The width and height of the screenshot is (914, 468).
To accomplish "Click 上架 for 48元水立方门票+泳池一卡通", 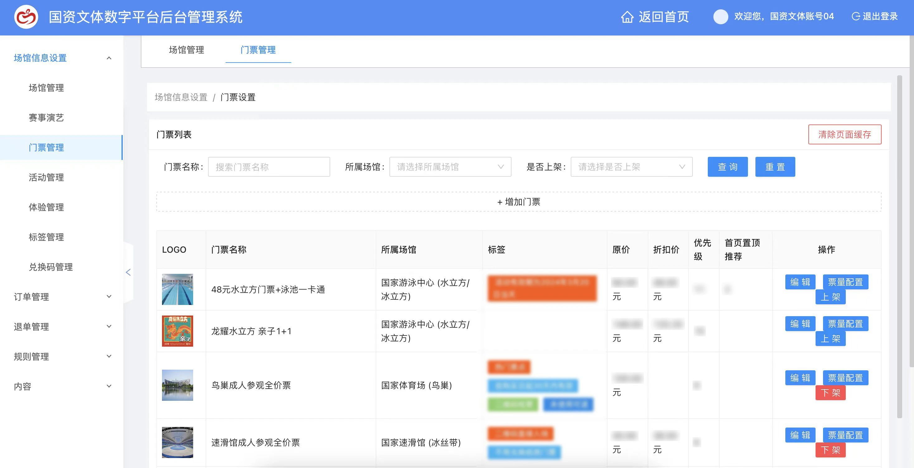I will point(830,297).
